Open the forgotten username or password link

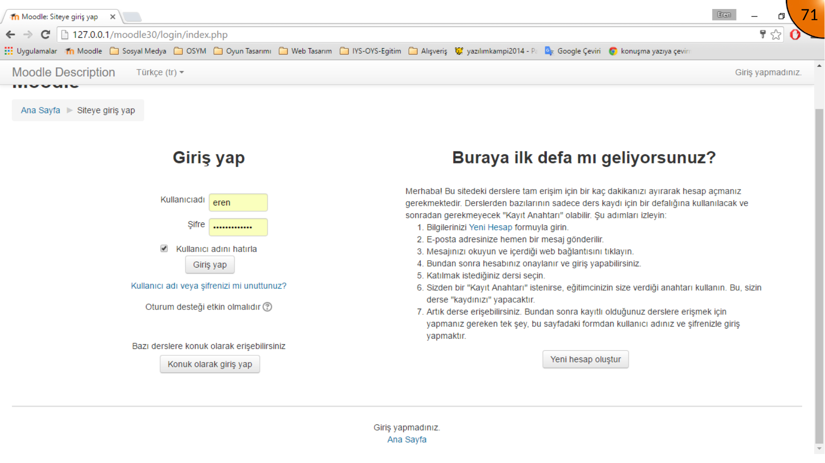pyautogui.click(x=209, y=286)
